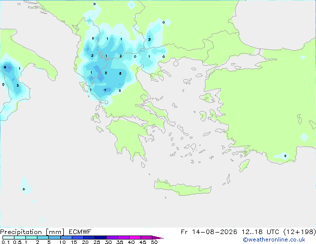Screen dimensions: 316x244
Task: Pick the 35–40 mm legend swatch
Action: 123,238
